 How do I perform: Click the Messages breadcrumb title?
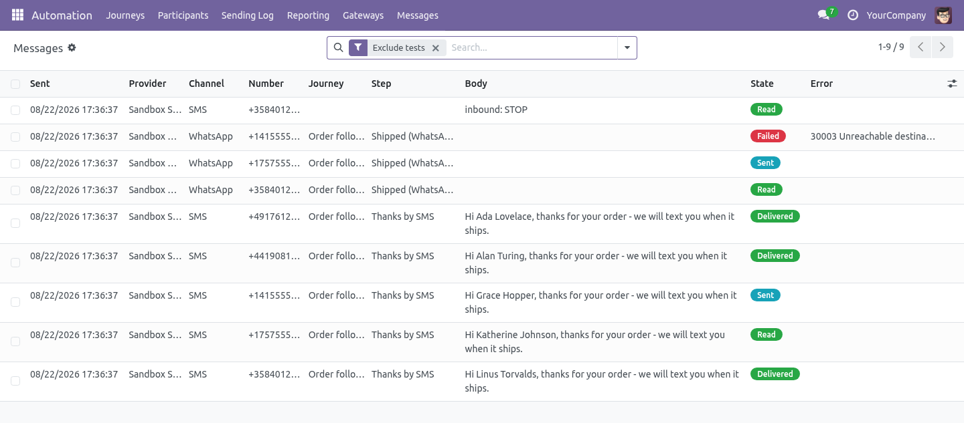(x=38, y=48)
